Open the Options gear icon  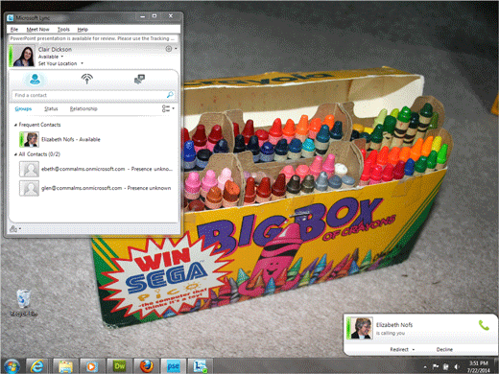point(169,49)
